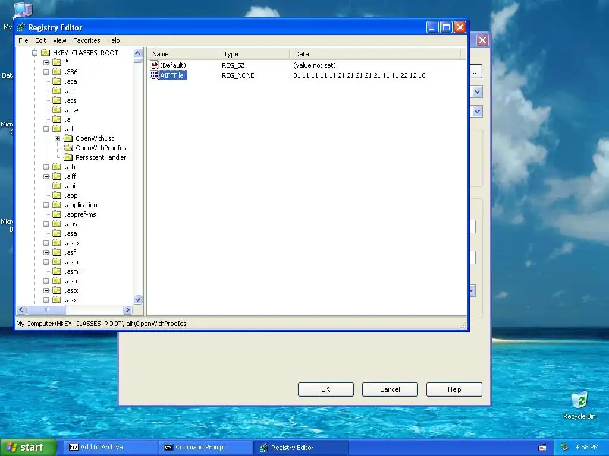The image size is (609, 456).
Task: Switch to Add to Archive taskbar window
Action: click(109, 447)
